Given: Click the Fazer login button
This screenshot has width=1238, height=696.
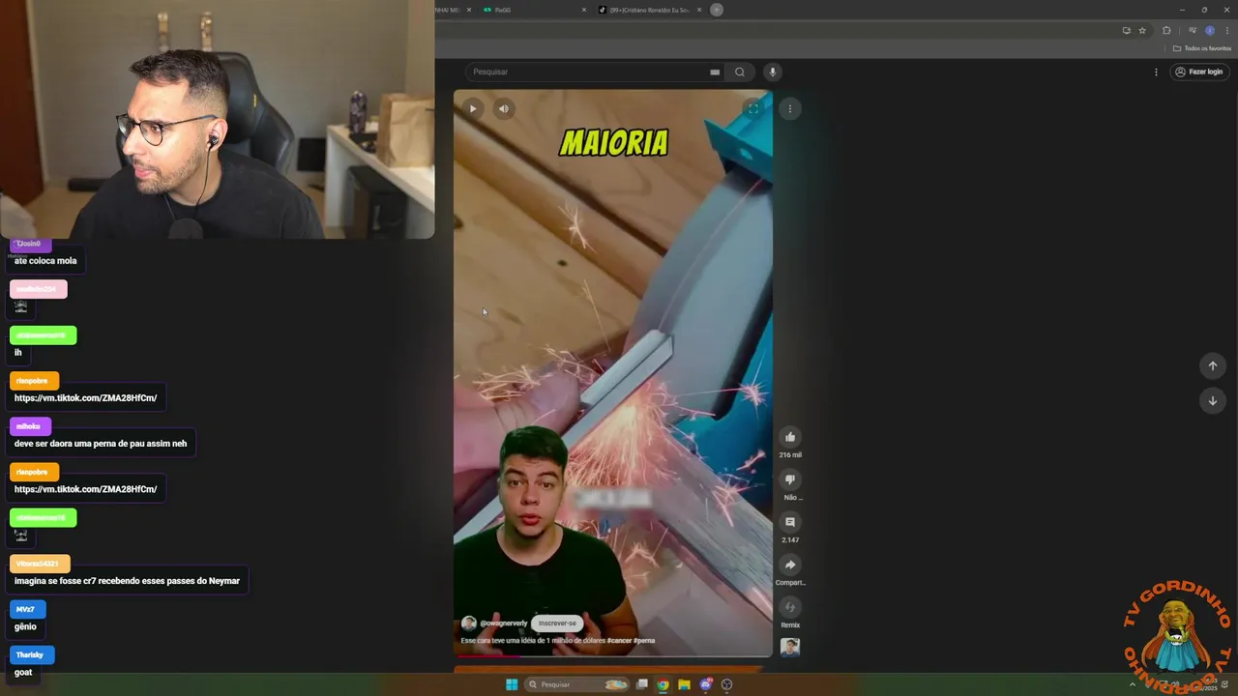Looking at the screenshot, I should coord(1199,72).
